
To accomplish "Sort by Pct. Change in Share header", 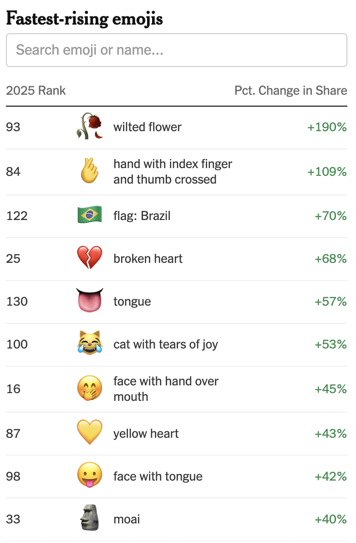I will coord(290,90).
